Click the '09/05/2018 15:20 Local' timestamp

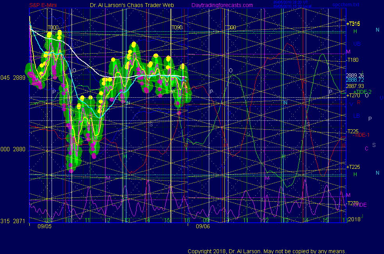pos(292,6)
